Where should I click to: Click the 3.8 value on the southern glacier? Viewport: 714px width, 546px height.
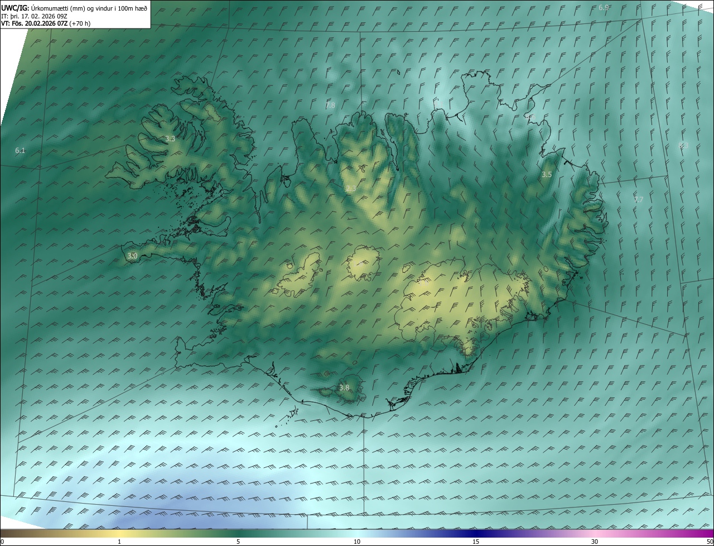[x=344, y=387]
